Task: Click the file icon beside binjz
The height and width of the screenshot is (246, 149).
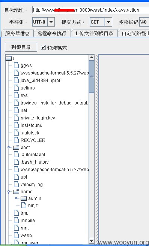Action: (x=24, y=205)
